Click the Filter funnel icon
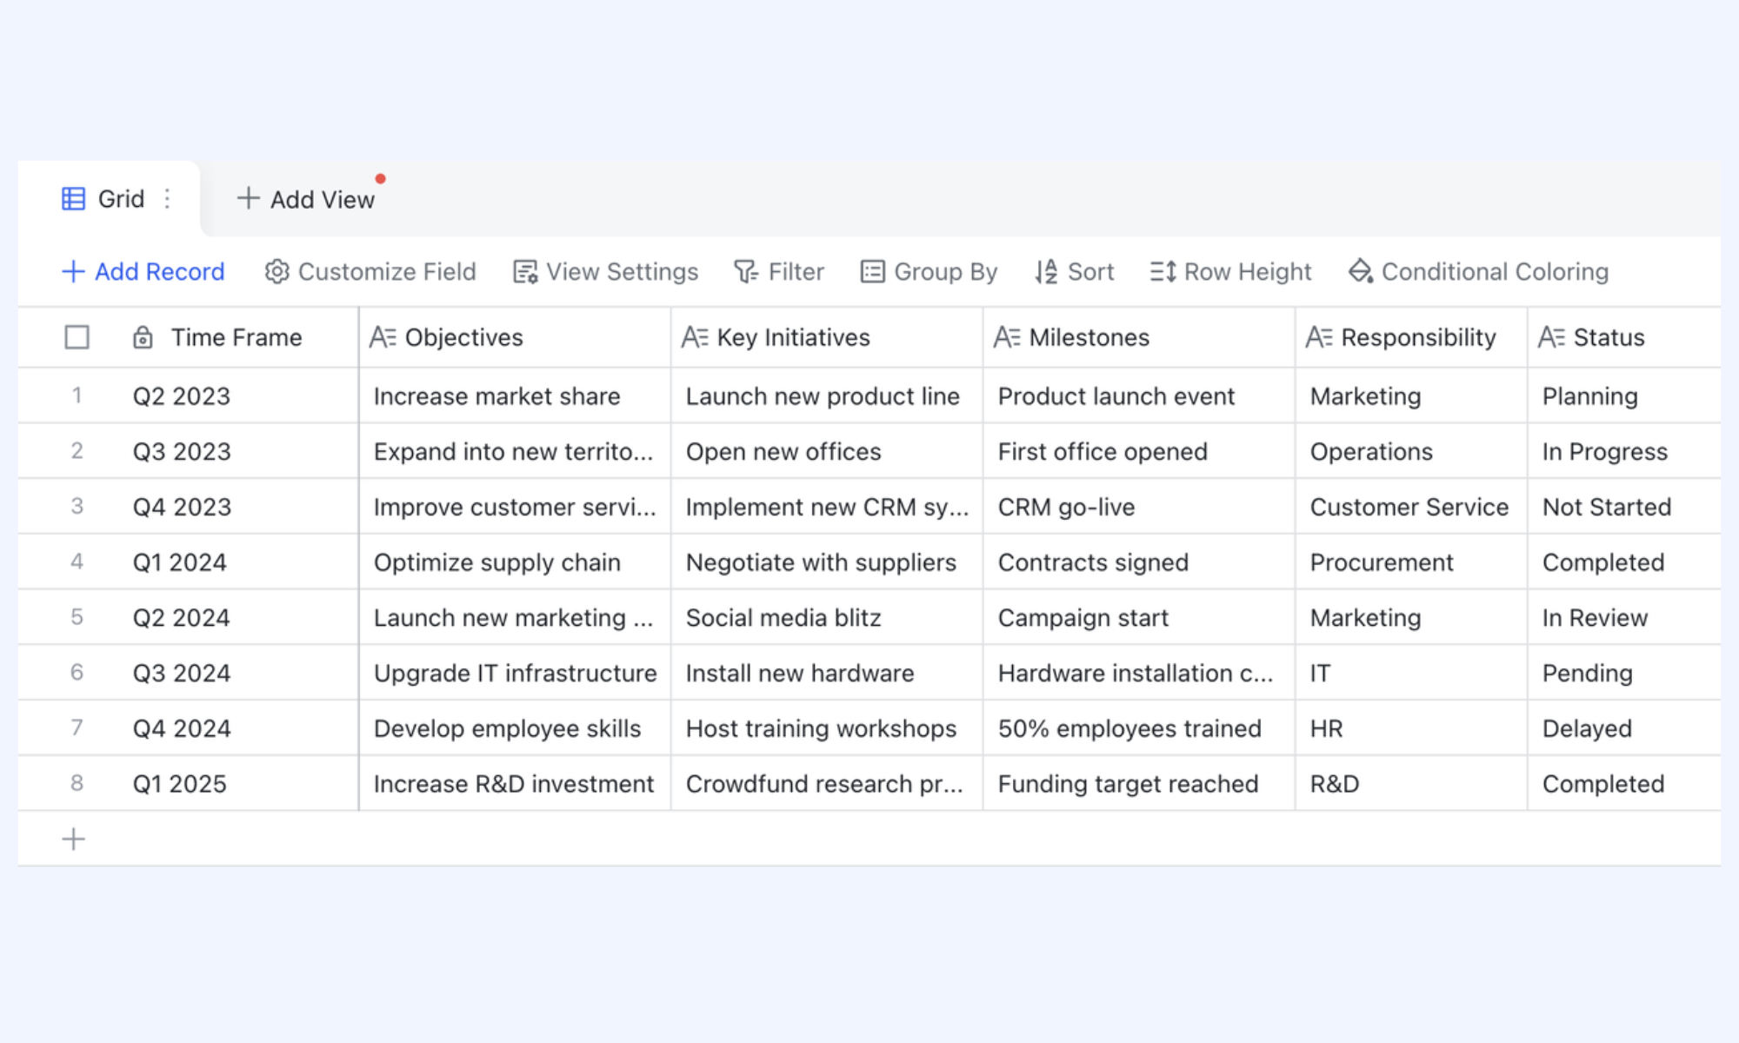This screenshot has height=1043, width=1739. (745, 272)
